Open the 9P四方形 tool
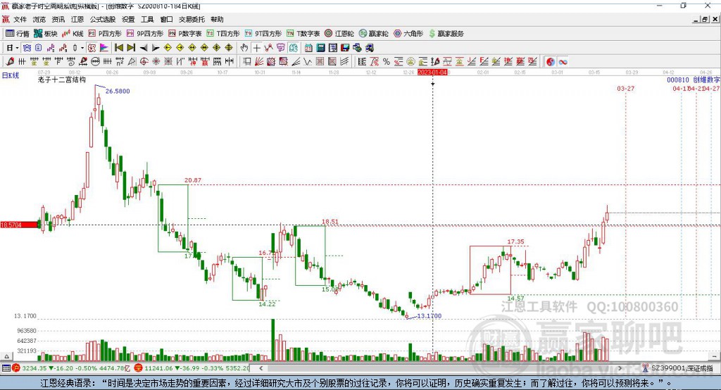Screen dimensions: 721x390 [x=145, y=34]
